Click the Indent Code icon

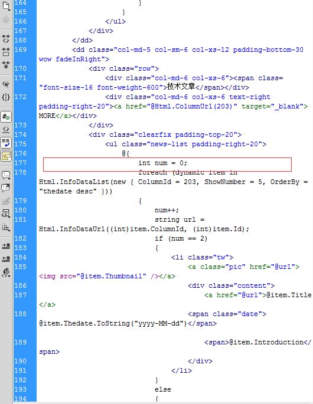[6, 246]
